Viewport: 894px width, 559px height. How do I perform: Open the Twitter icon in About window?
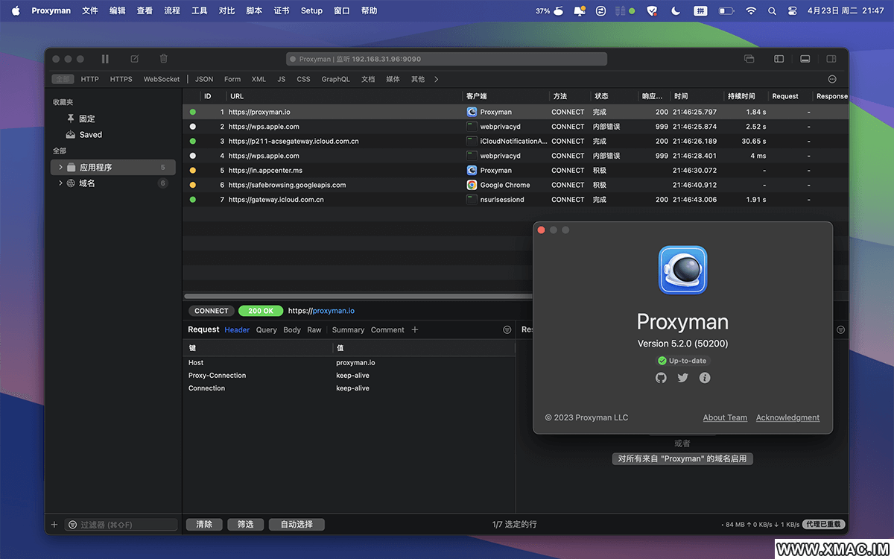pos(683,378)
